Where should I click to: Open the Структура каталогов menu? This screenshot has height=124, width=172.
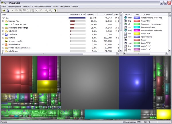[42, 7]
